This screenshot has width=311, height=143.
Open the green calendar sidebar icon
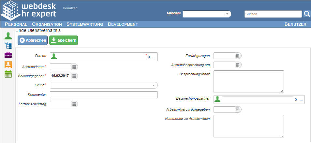8,74
